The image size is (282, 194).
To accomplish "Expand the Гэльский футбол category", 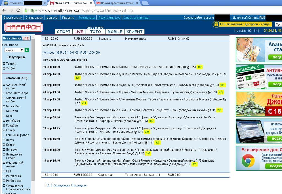I will tap(4, 135).
